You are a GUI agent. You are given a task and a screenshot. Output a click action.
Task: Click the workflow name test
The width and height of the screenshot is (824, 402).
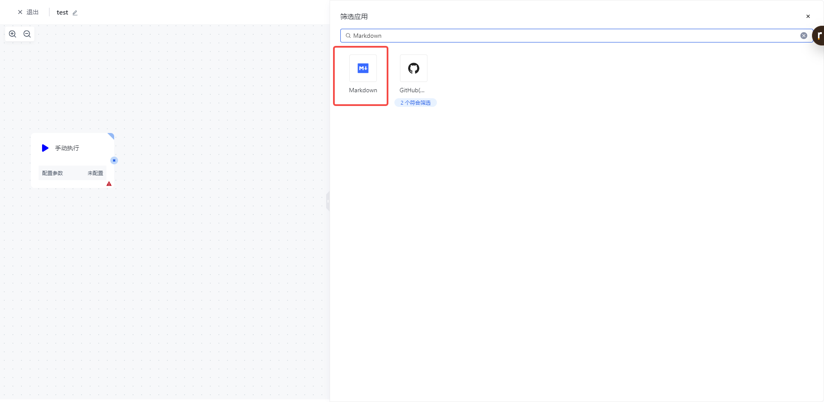(62, 12)
